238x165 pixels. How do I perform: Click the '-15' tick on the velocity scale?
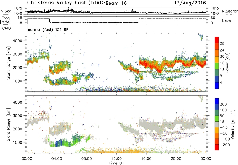pyautogui.click(x=224, y=127)
